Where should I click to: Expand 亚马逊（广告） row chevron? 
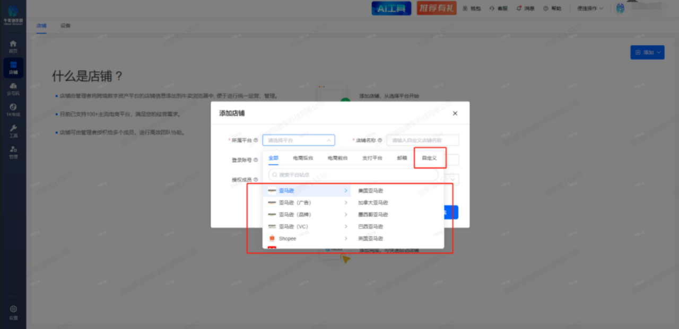coord(346,203)
